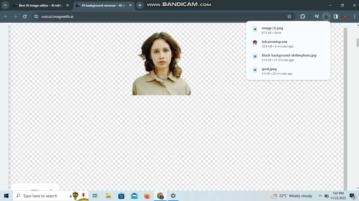This screenshot has width=359, height=201.
Task: Click the view site information icon in address bar
Action: (36, 16)
